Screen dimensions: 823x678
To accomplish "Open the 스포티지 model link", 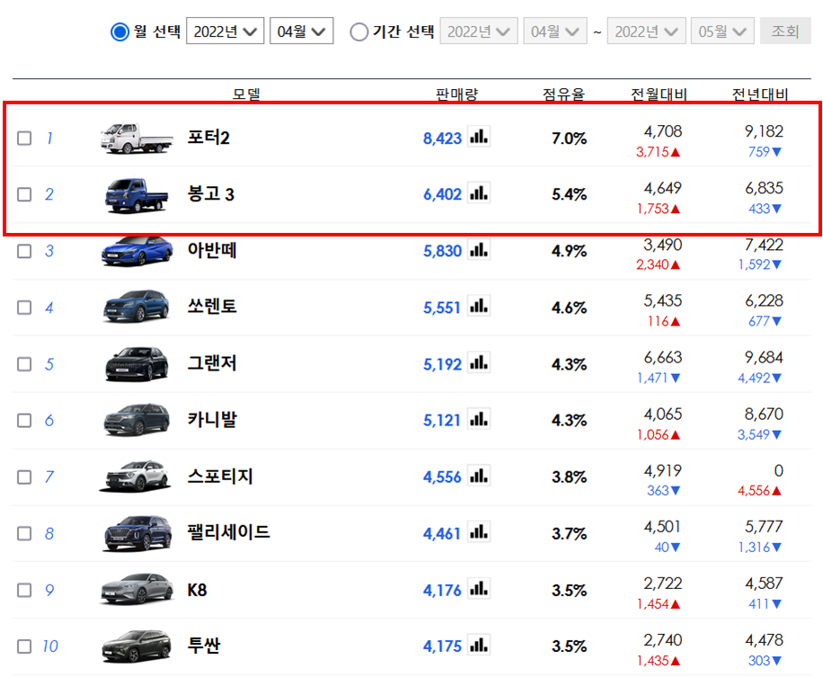I will 220,477.
